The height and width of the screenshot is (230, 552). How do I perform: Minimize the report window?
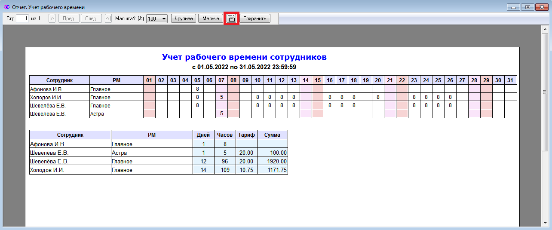click(x=514, y=7)
